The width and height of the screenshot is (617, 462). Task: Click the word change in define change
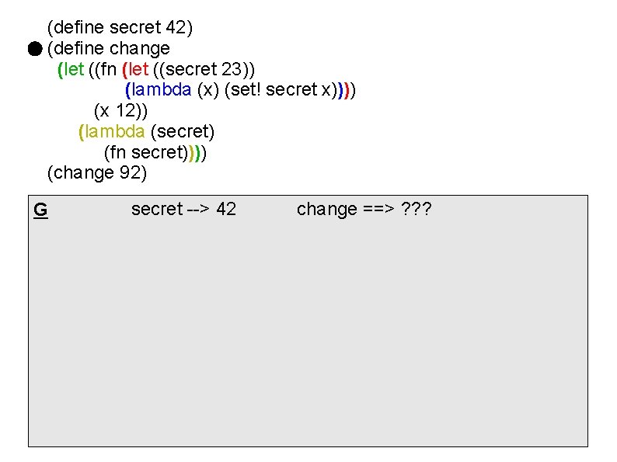pos(139,49)
